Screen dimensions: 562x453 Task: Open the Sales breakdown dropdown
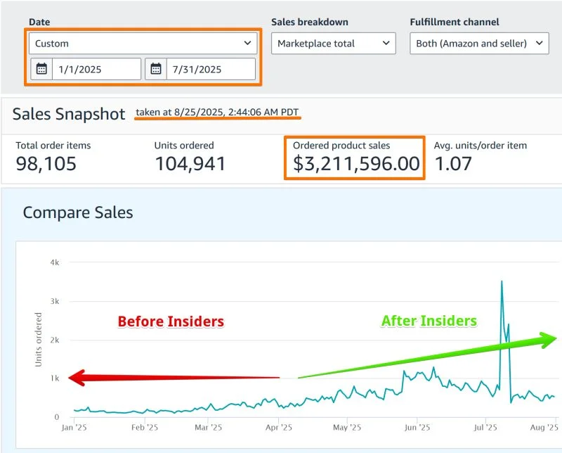point(333,43)
